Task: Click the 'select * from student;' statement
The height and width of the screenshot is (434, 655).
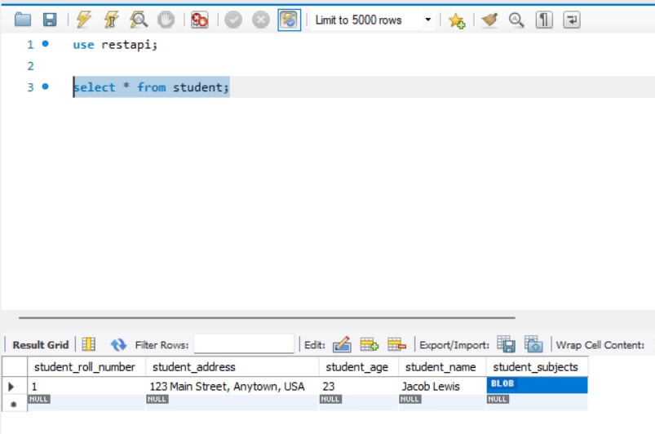Action: coord(151,87)
